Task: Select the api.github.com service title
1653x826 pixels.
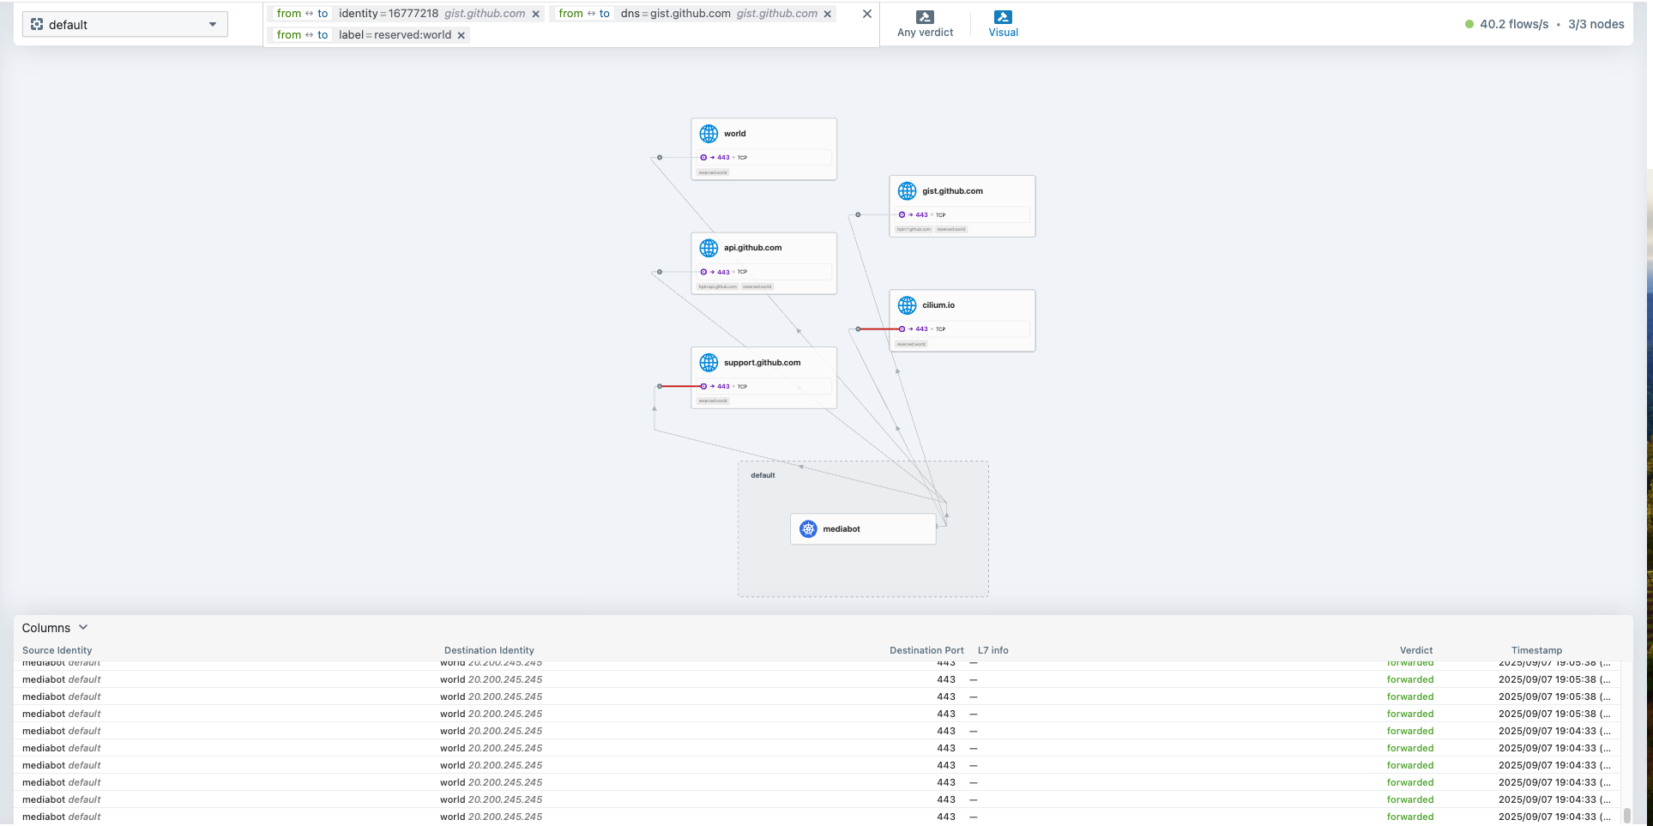Action: point(752,248)
